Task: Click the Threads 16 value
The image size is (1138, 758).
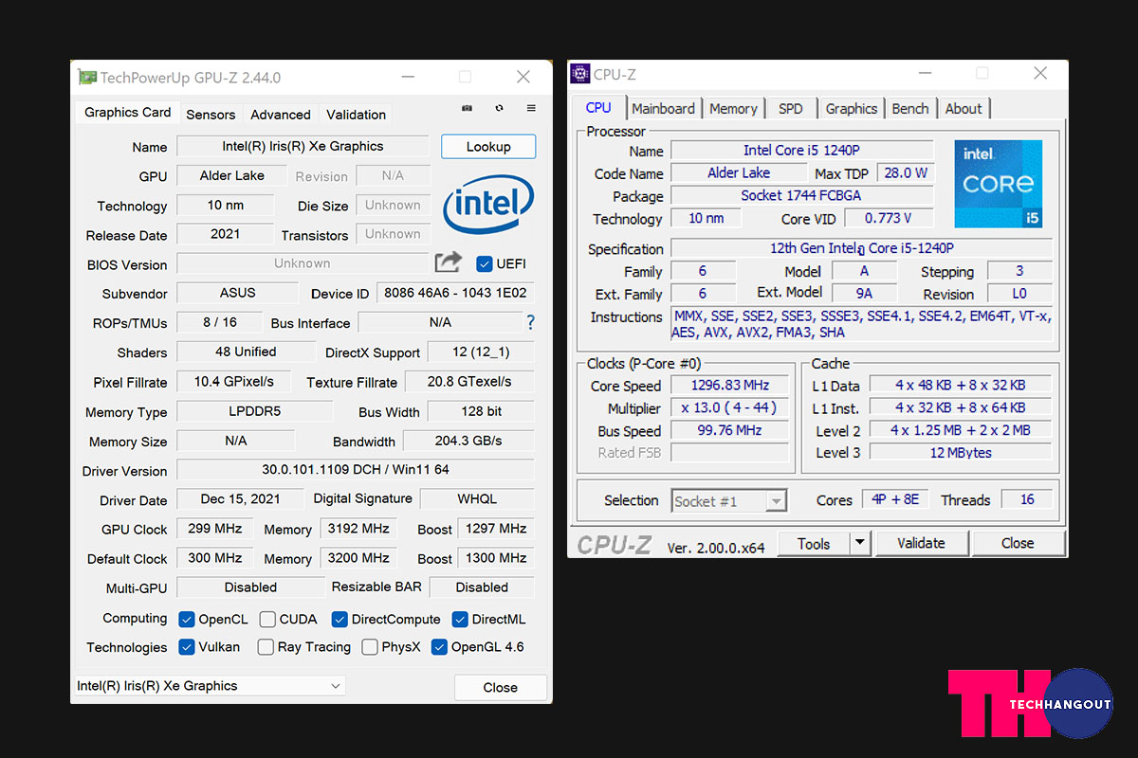Action: [x=1027, y=499]
